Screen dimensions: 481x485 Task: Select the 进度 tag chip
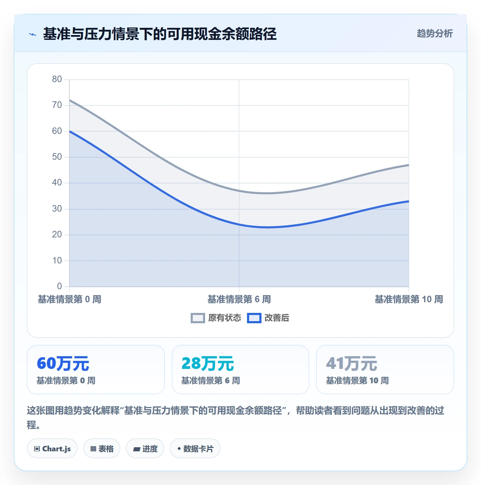(145, 448)
